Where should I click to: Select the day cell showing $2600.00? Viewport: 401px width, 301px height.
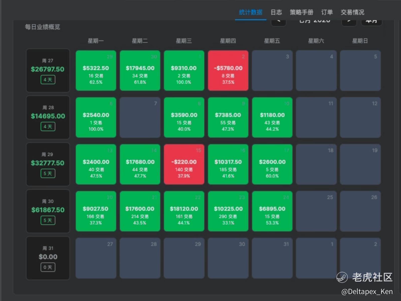click(x=272, y=164)
